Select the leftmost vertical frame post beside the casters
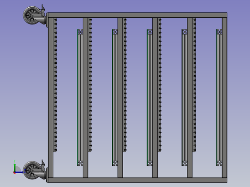This screenshot has width=250, height=187. tap(50, 98)
